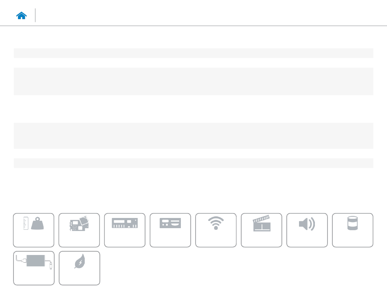The width and height of the screenshot is (387, 292).
Task: Open the ports and connectors tile
Action: pos(170,230)
